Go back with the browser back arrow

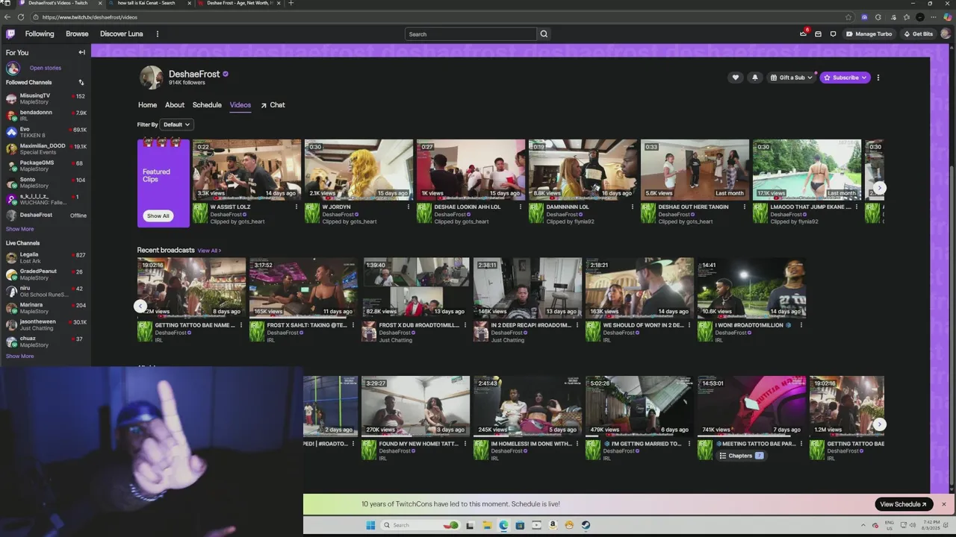(x=7, y=17)
